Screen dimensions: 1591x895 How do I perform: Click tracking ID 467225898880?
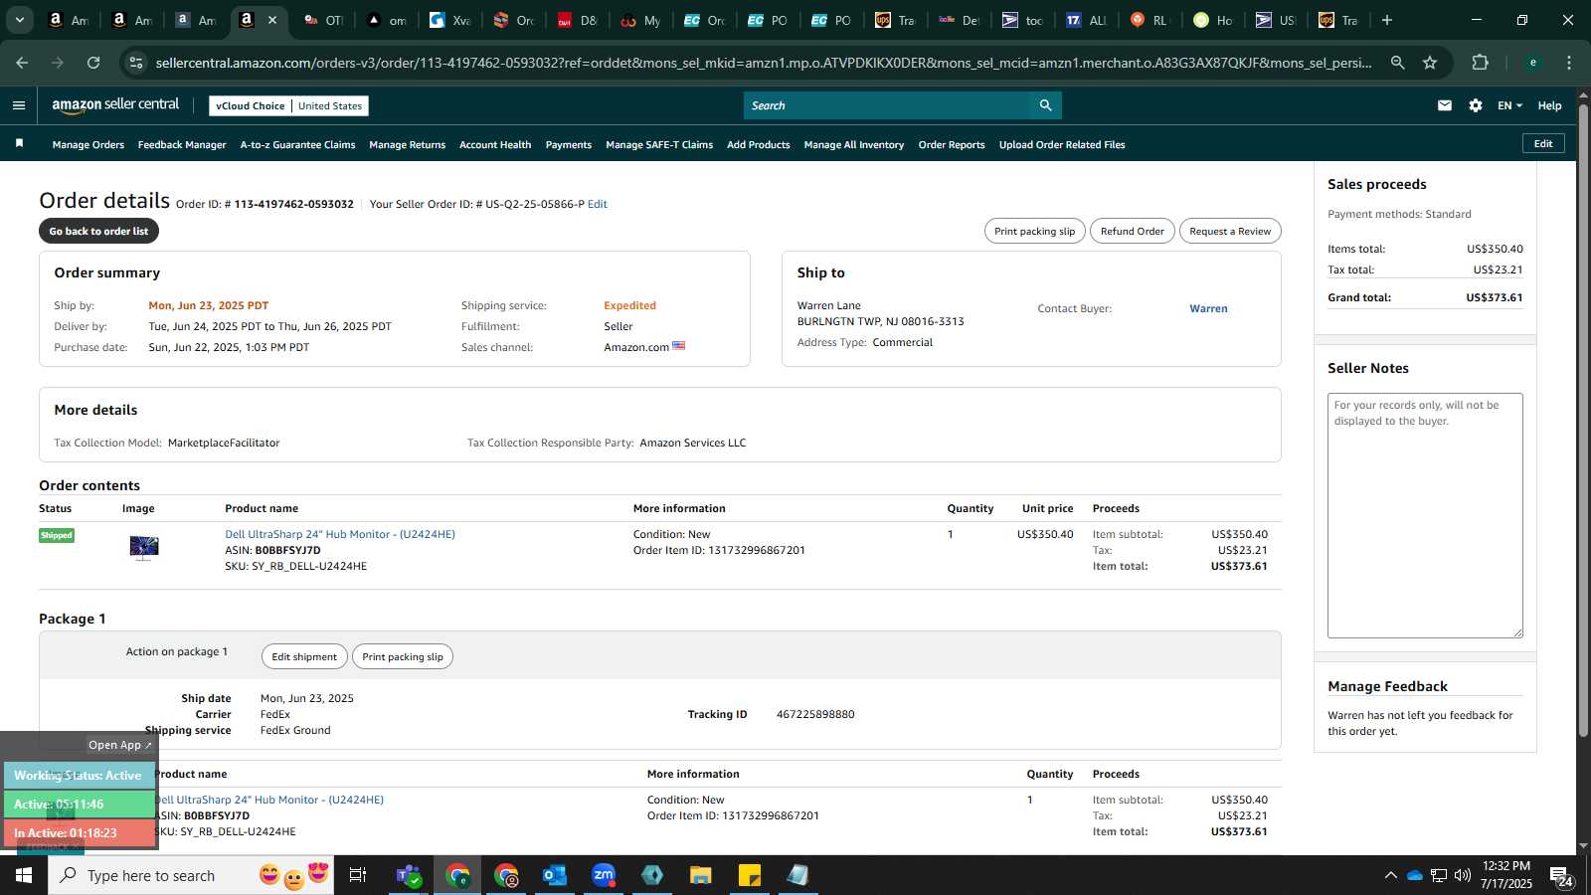[x=815, y=714]
